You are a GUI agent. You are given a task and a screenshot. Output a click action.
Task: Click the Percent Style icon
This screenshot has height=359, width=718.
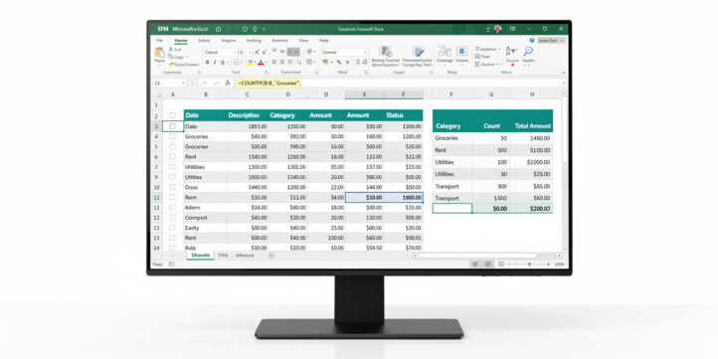point(339,63)
